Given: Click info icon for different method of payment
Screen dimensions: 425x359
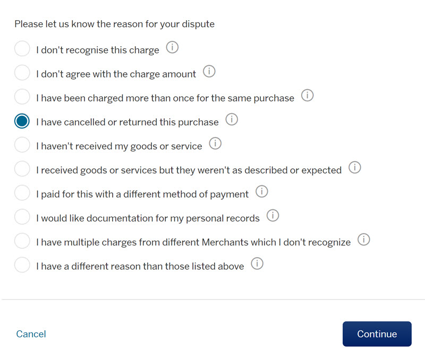Looking at the screenshot, I should click(261, 192).
